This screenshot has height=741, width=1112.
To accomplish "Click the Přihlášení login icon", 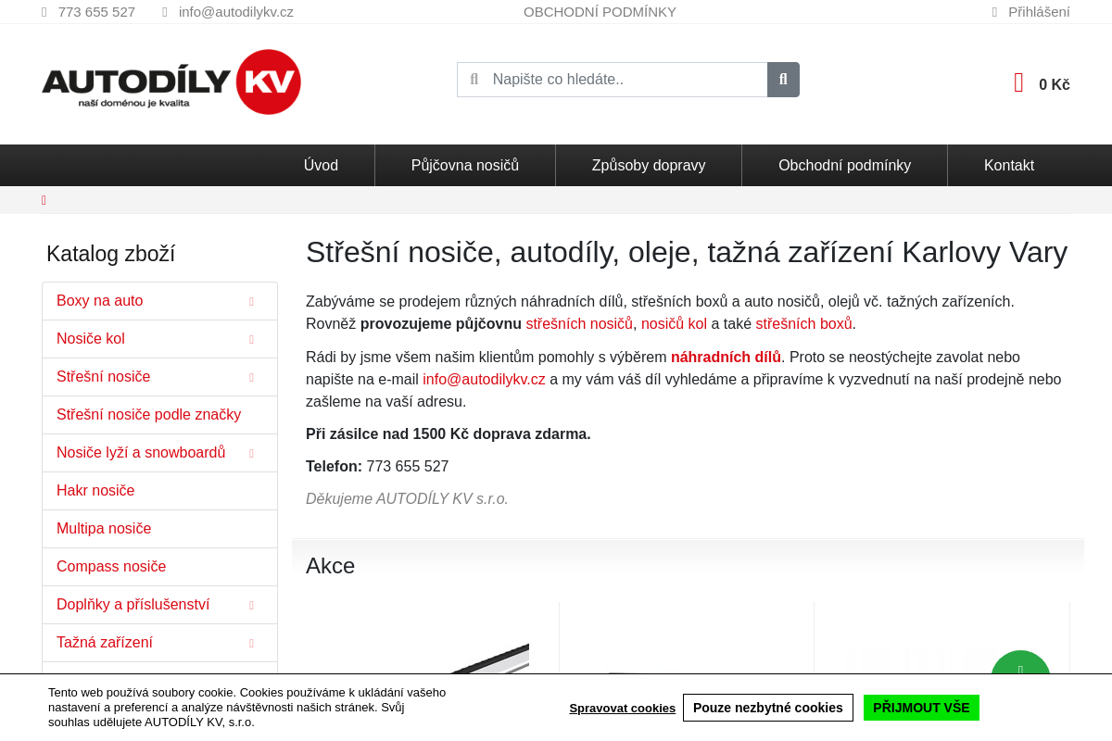I will [x=994, y=11].
